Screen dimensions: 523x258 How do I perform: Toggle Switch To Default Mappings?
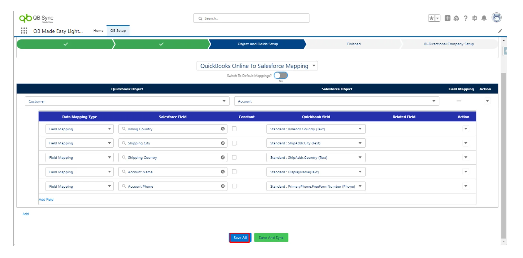pyautogui.click(x=281, y=75)
